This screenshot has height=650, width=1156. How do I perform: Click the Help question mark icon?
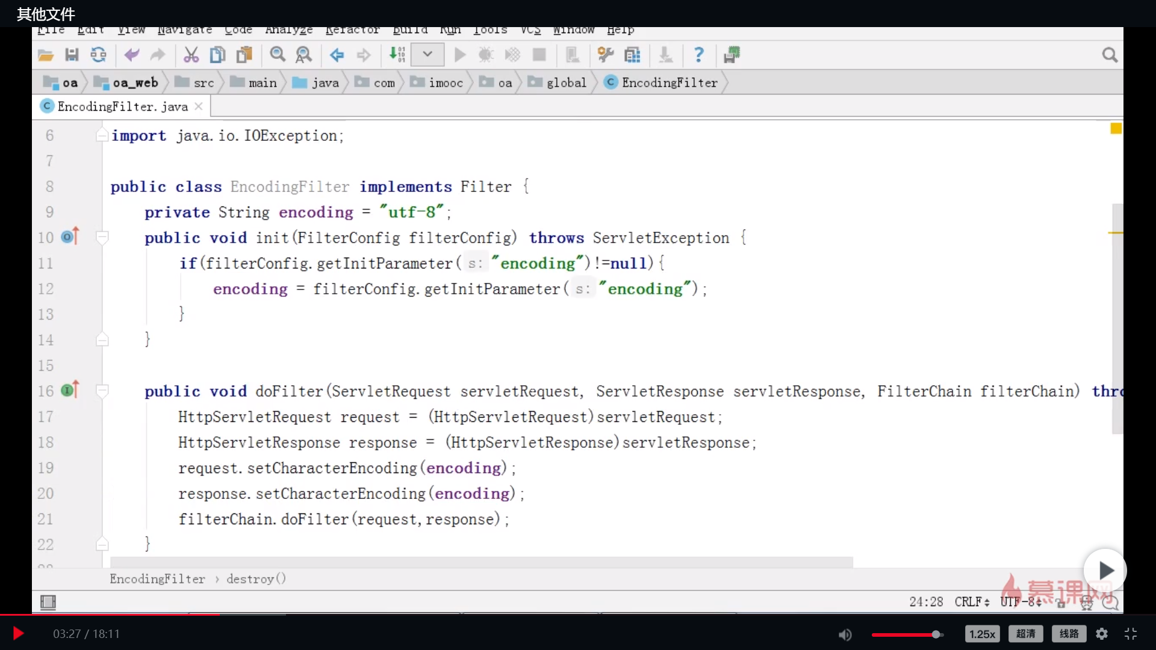(699, 55)
